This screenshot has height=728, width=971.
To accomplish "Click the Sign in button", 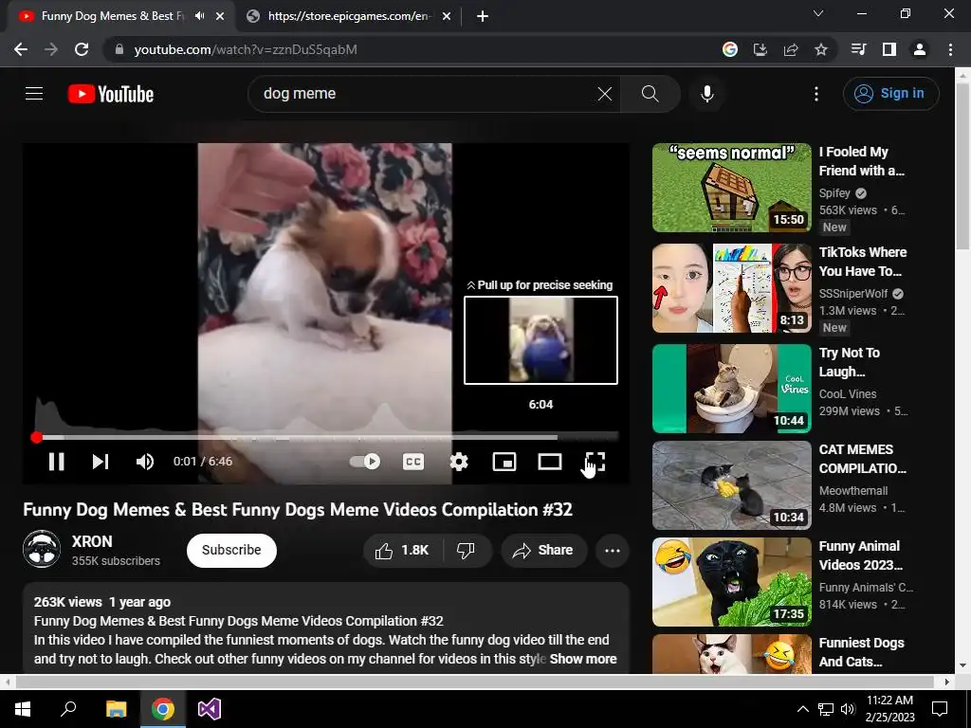I will [890, 94].
